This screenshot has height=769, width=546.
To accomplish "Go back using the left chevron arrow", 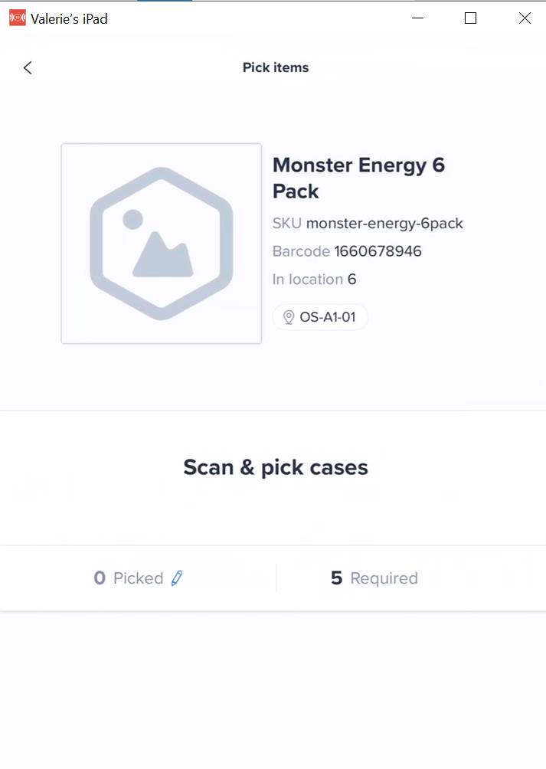I will 28,67.
